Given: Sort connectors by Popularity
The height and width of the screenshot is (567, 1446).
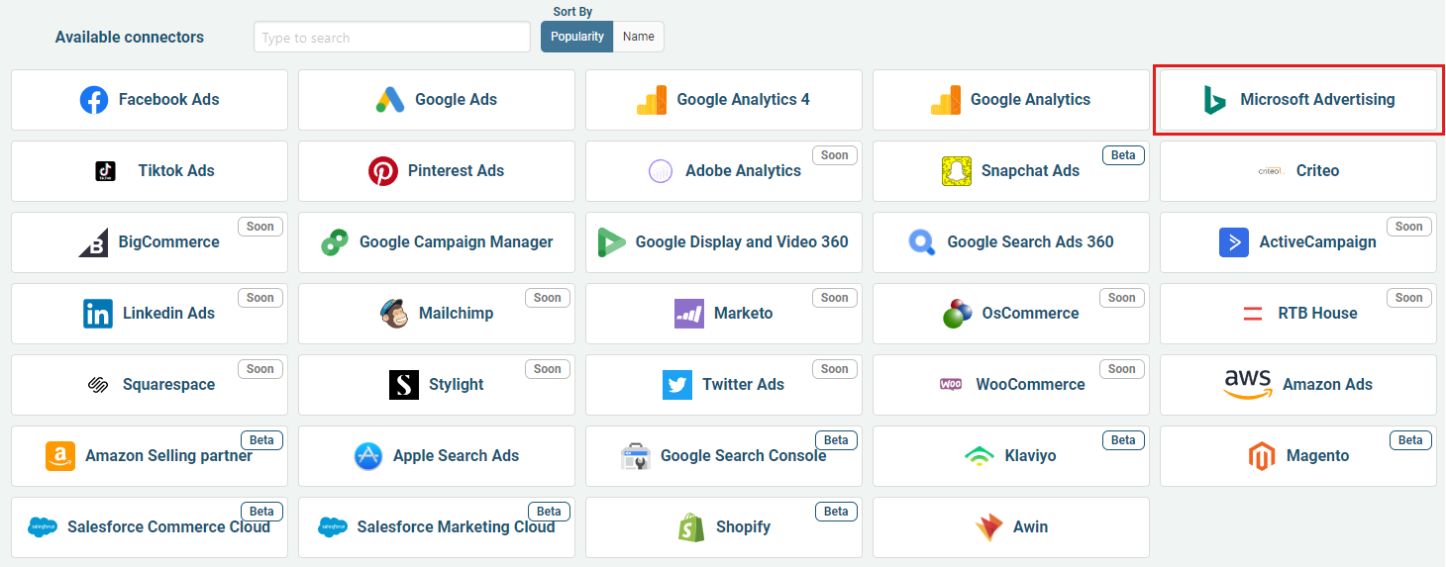Looking at the screenshot, I should coord(577,37).
